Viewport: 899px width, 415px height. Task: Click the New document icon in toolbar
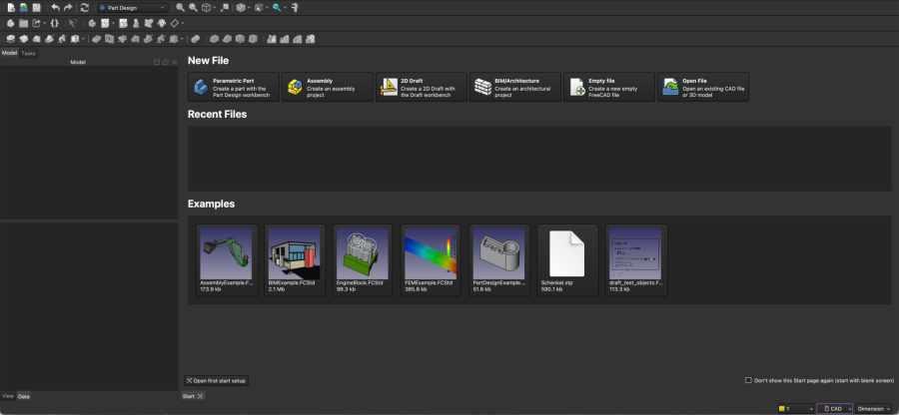10,7
